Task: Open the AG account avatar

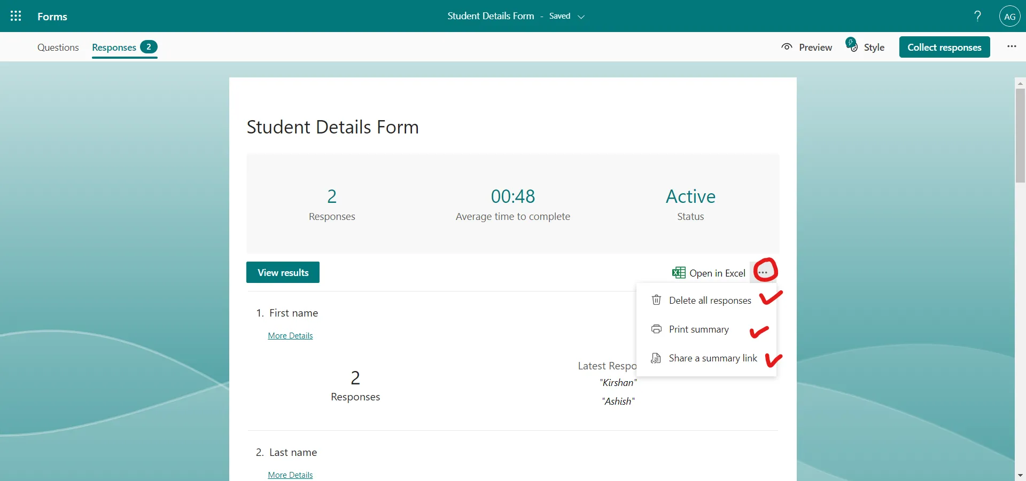Action: pos(1009,17)
